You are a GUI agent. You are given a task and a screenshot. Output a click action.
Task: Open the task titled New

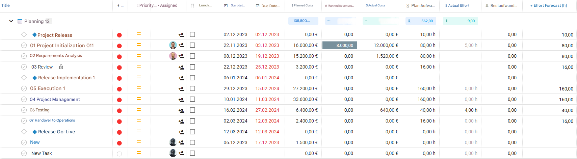coord(35,142)
